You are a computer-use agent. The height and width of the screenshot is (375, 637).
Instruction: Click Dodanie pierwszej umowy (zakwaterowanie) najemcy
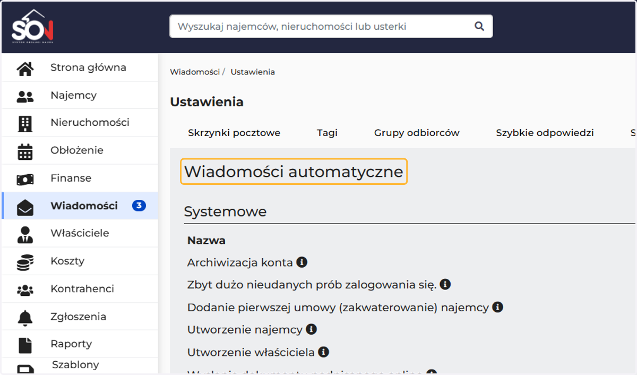tap(338, 307)
